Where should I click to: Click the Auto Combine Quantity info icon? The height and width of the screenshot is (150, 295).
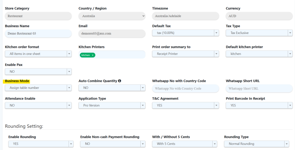click(x=120, y=81)
